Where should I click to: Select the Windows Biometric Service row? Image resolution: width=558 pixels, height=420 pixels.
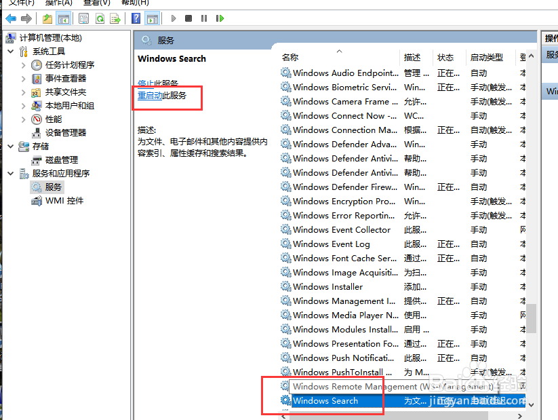tap(402, 88)
